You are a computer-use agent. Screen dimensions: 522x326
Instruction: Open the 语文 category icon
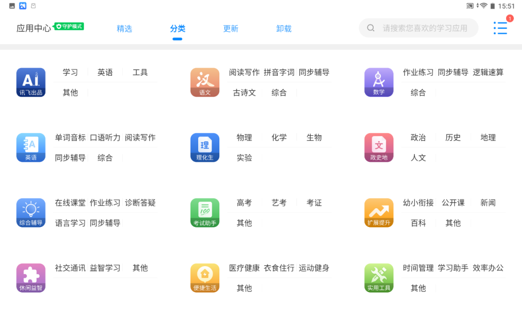(205, 83)
